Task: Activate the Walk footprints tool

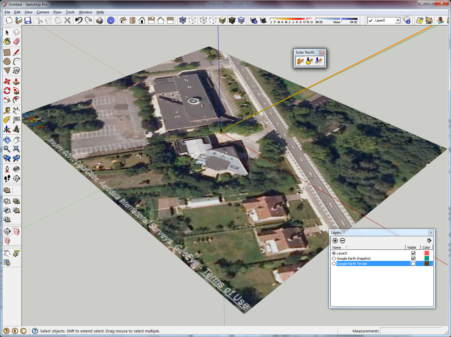Action: [7, 178]
